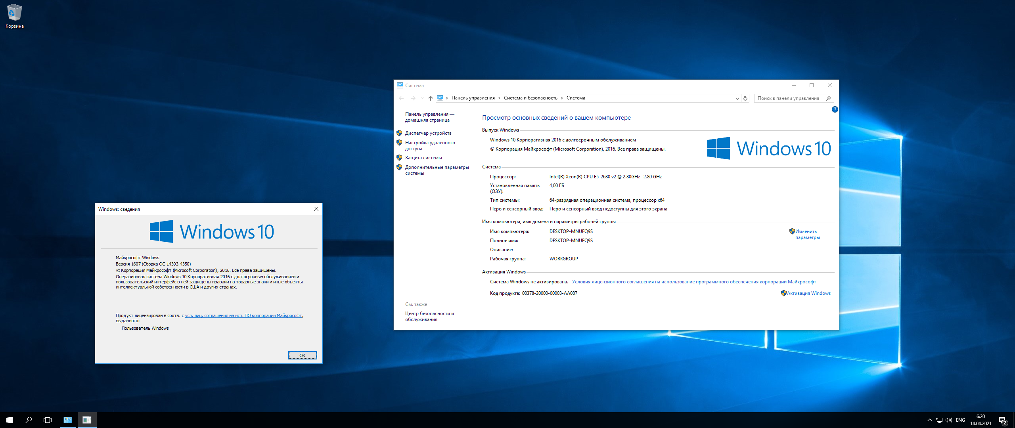Select Панель управления breadcrumb
1015x428 pixels.
coord(473,98)
